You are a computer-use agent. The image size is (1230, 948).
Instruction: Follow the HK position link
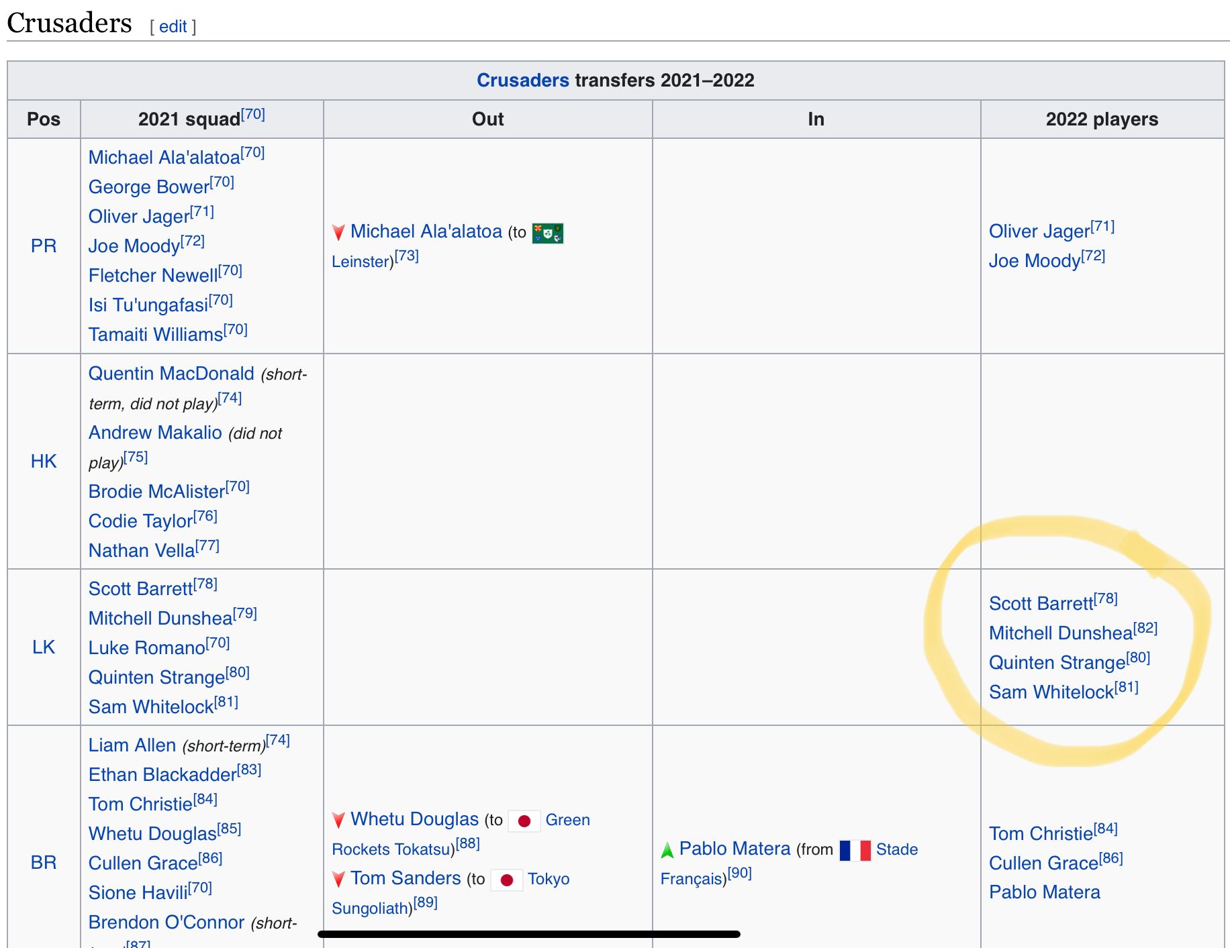click(44, 462)
